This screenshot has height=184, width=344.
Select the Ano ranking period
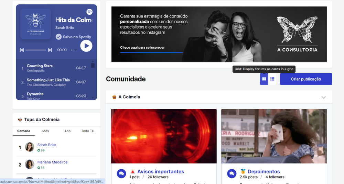tap(67, 131)
